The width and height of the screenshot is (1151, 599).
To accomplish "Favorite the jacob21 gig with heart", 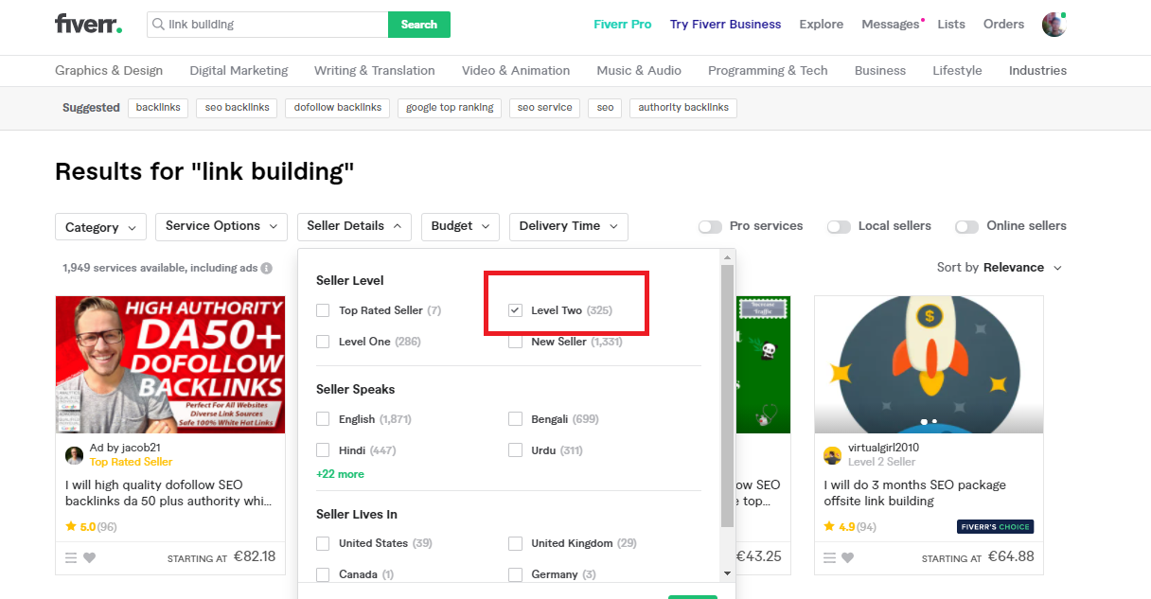I will tap(90, 557).
